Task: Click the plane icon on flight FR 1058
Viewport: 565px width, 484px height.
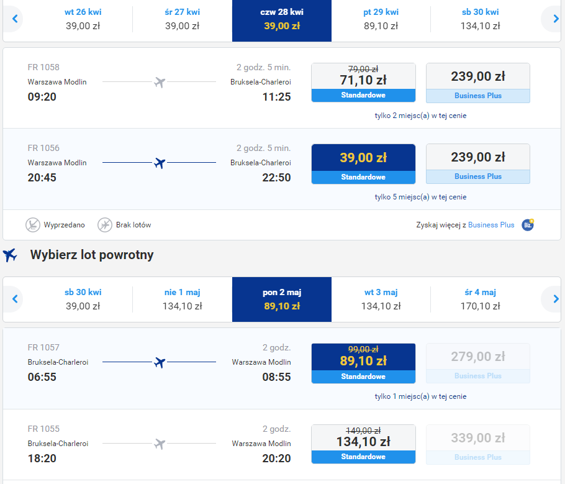Action: click(160, 82)
